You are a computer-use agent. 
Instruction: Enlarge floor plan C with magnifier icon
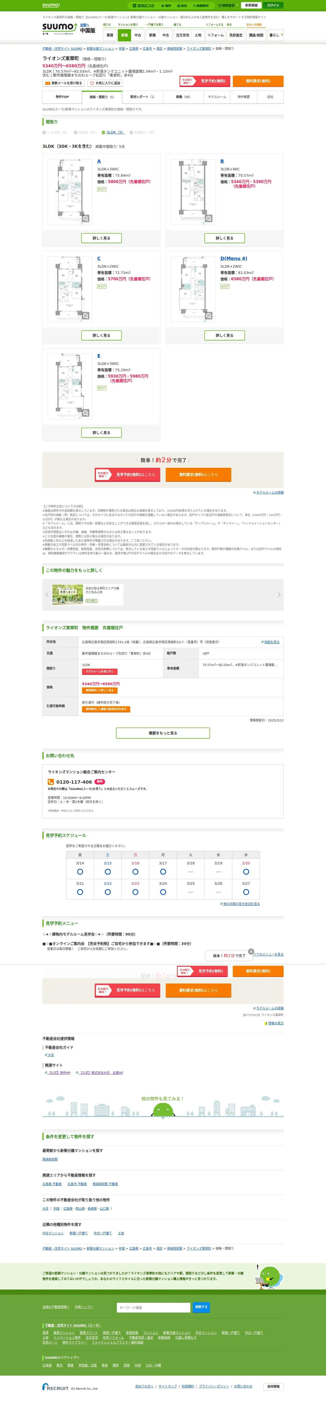(86, 316)
